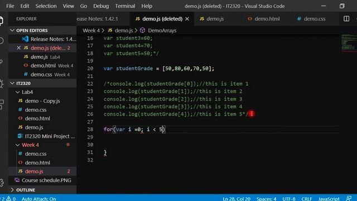Expand the Outline section
The width and height of the screenshot is (357, 201).
pyautogui.click(x=12, y=190)
